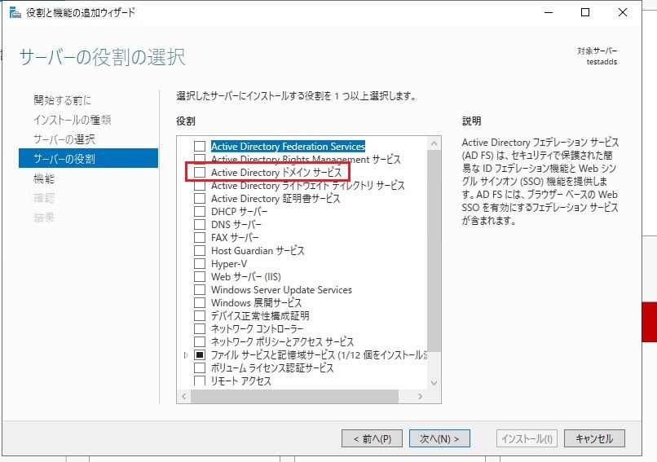Select the リモート アクセス label
This screenshot has height=462, width=657.
click(241, 381)
